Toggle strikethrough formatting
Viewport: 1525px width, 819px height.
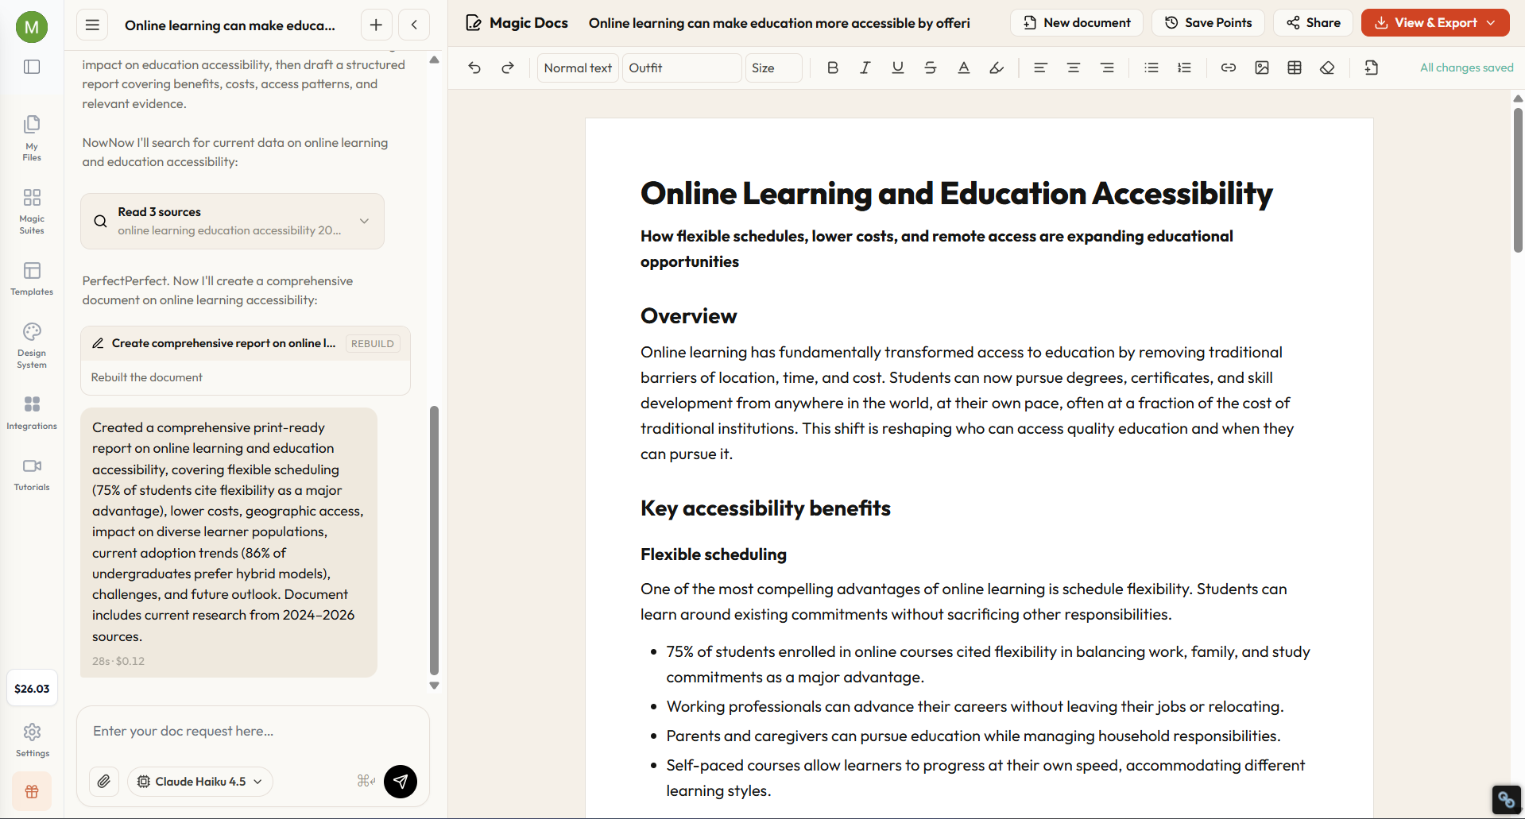(x=931, y=68)
